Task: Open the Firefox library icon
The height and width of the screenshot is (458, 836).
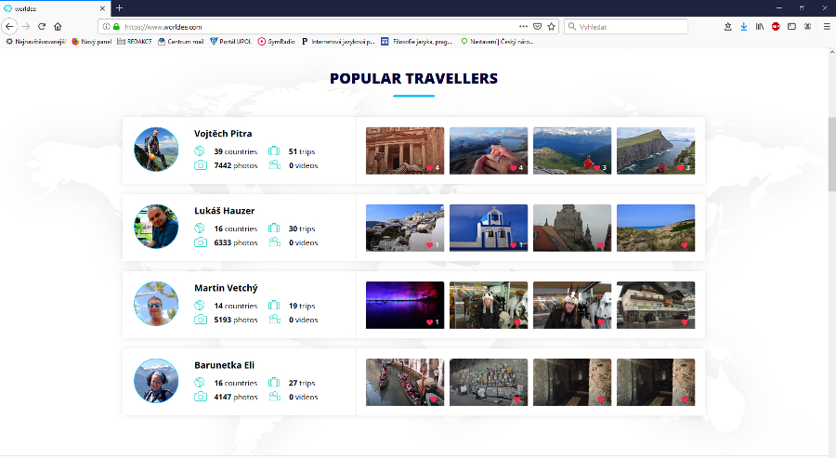Action: [759, 27]
